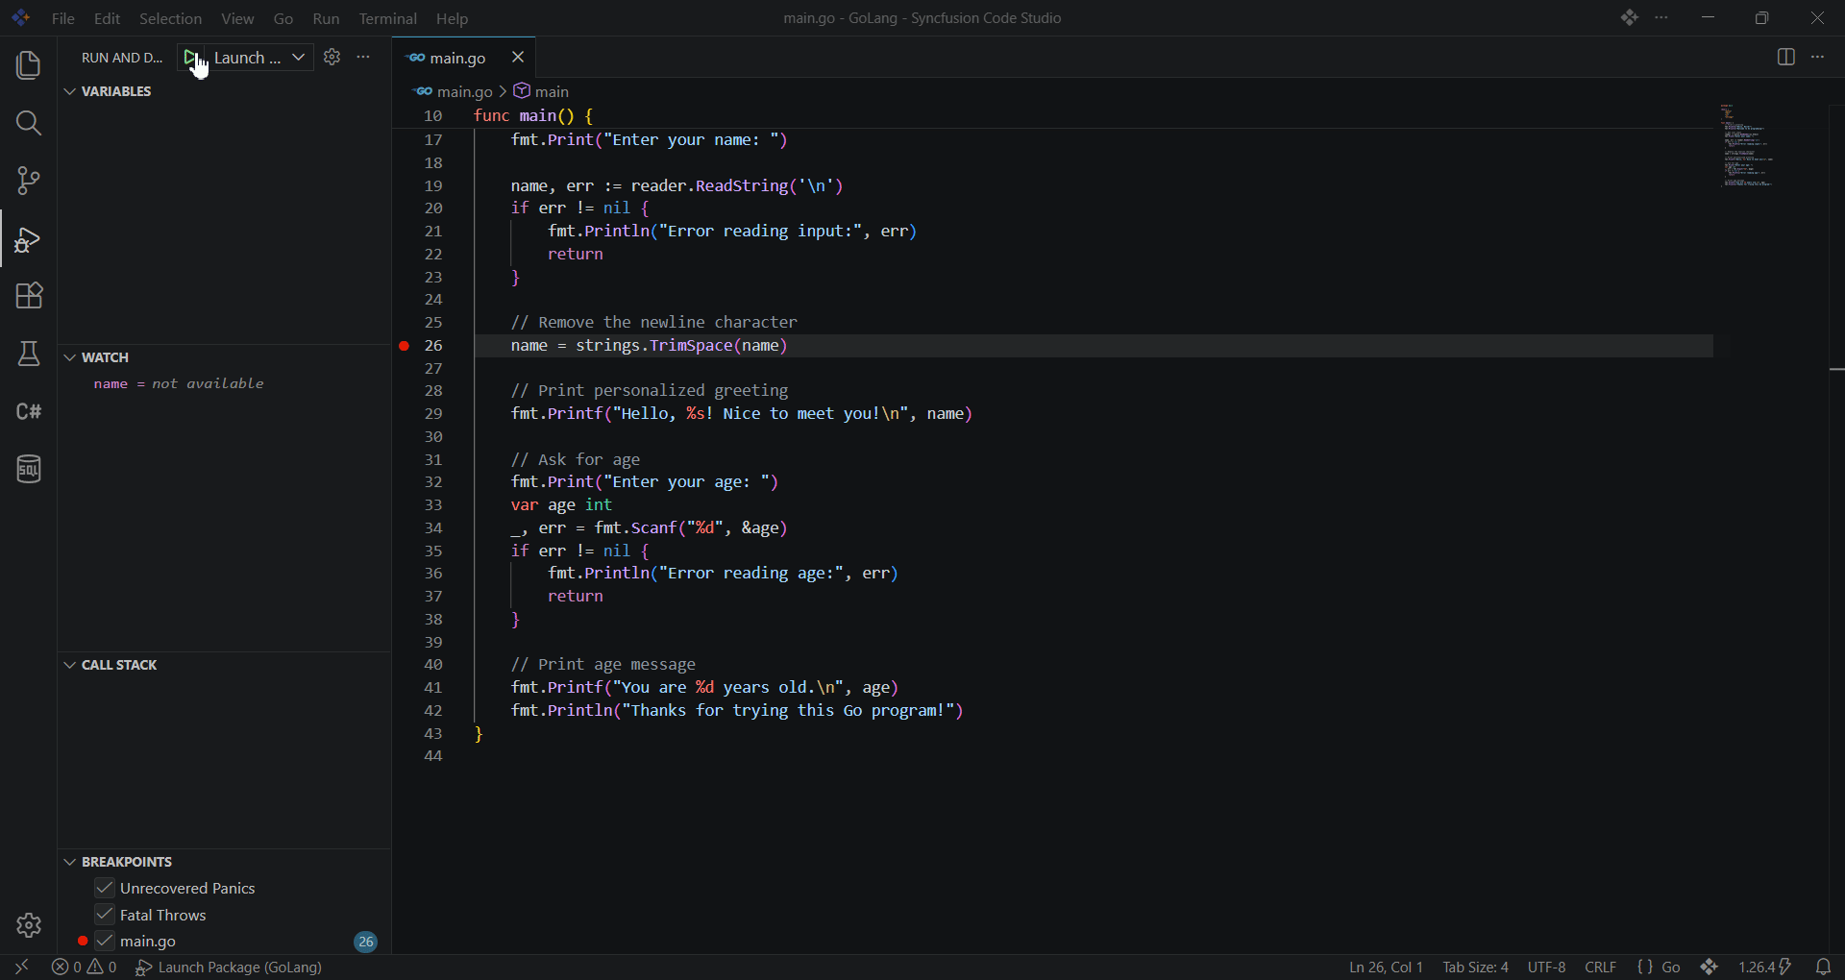Open the Manage gear in activity bar
Screen dimensions: 1845x980
29,925
